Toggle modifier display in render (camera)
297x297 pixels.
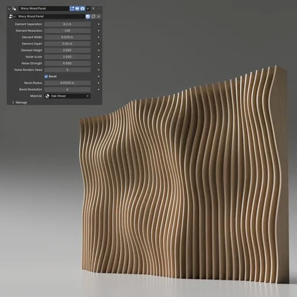click(82, 9)
